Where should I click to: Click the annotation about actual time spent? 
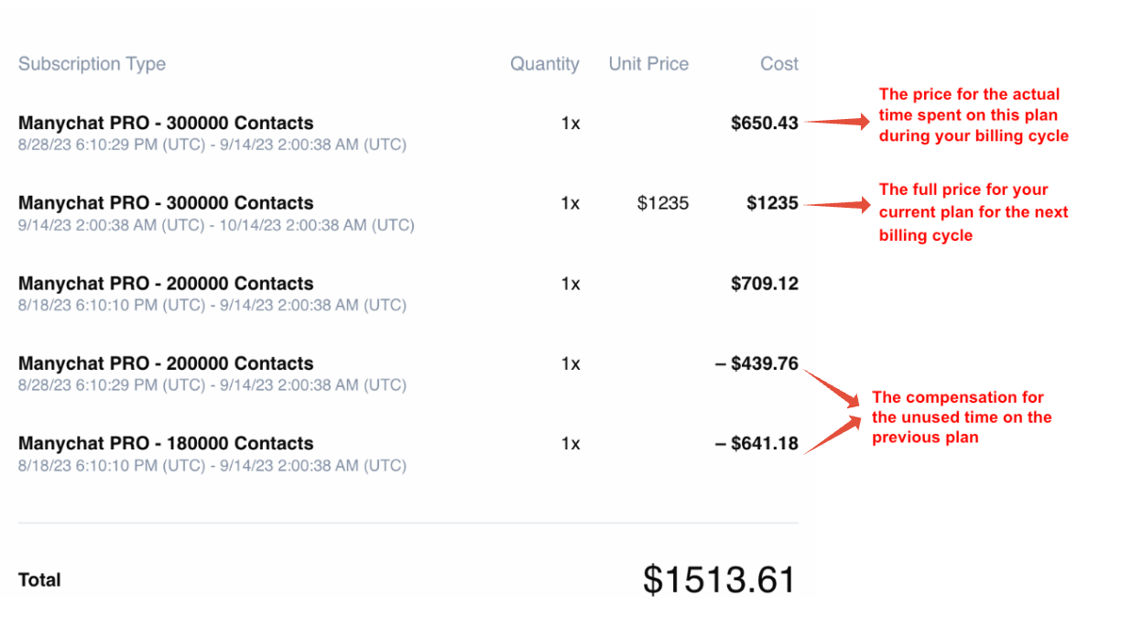[x=973, y=115]
